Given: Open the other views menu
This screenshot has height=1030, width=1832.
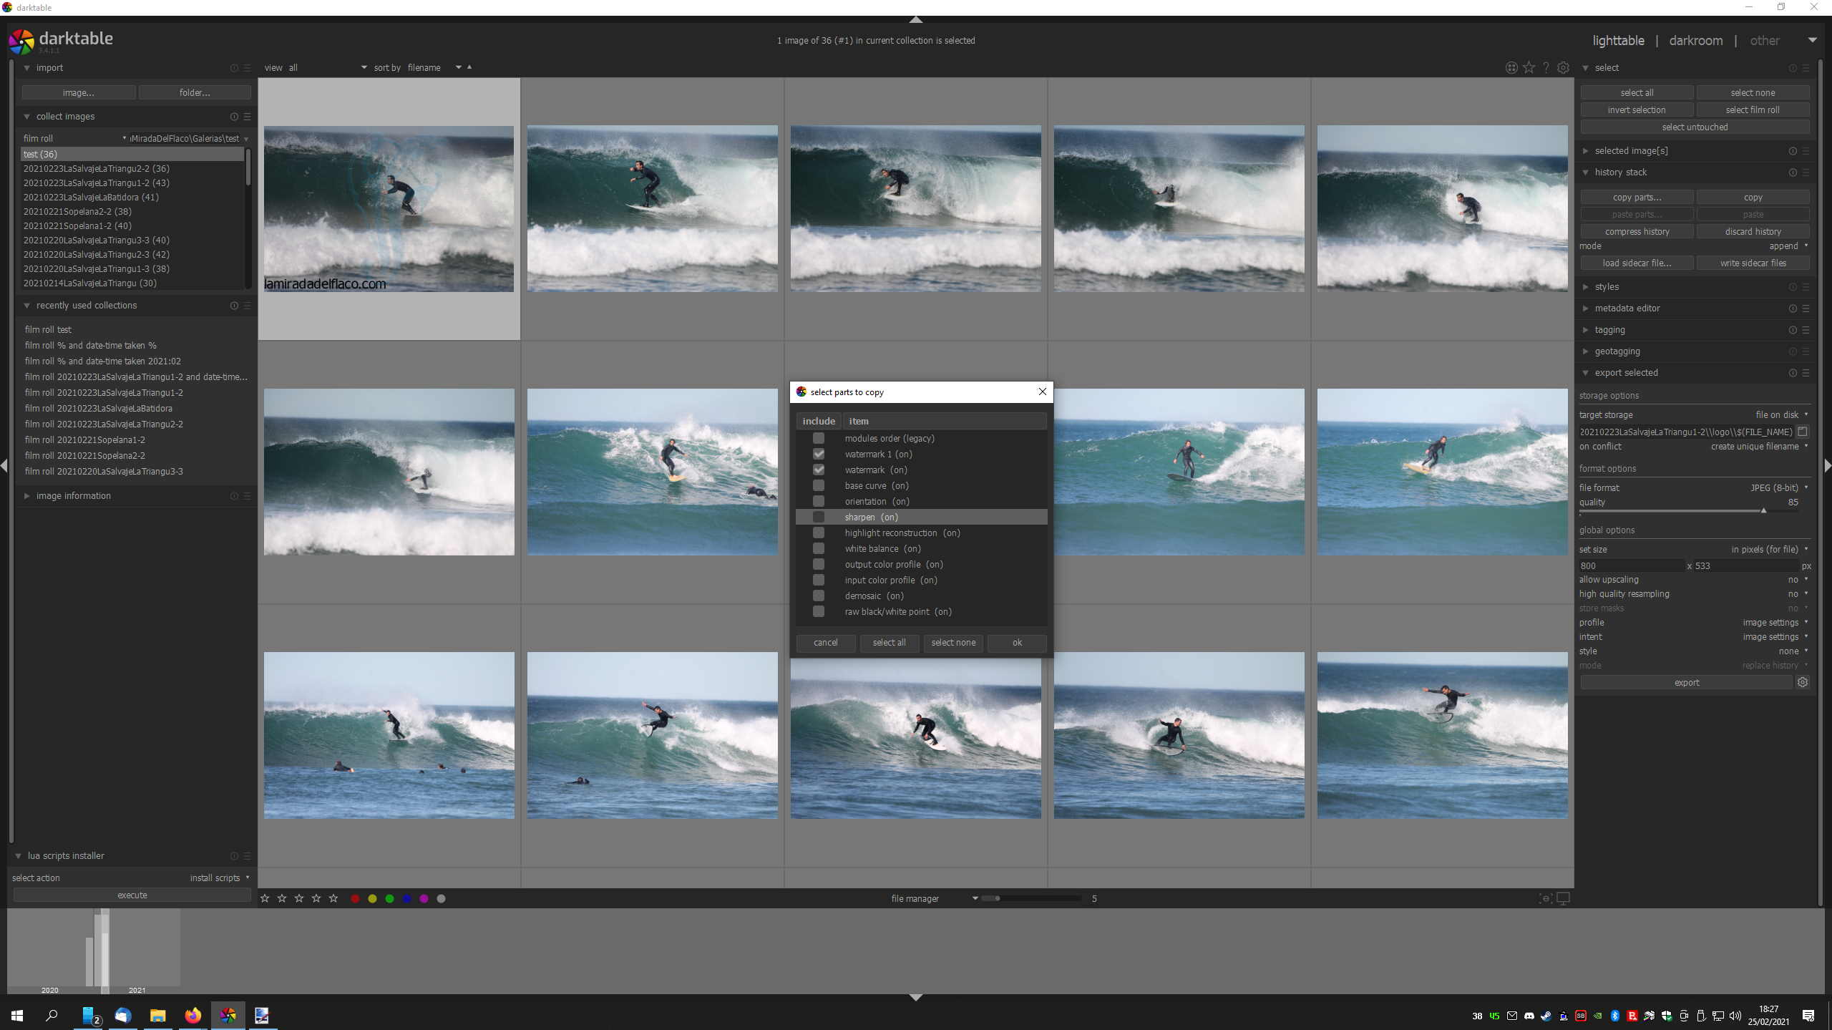Looking at the screenshot, I should (1765, 40).
